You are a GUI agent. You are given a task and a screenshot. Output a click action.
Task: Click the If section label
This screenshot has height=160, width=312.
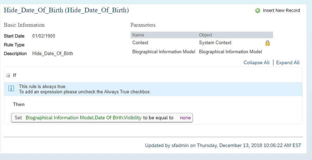(14, 75)
